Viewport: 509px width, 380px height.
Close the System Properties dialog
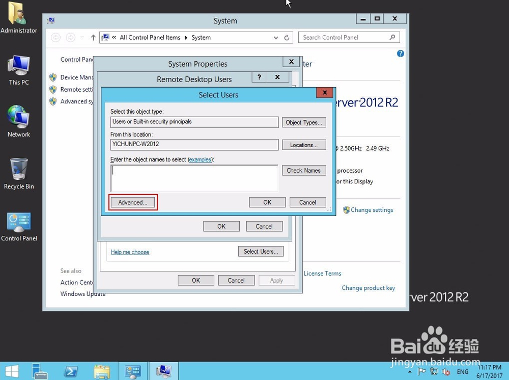(x=292, y=62)
